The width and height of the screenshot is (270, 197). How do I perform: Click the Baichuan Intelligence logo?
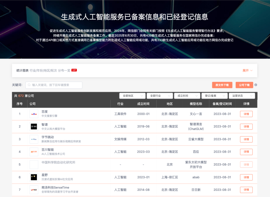34,152
